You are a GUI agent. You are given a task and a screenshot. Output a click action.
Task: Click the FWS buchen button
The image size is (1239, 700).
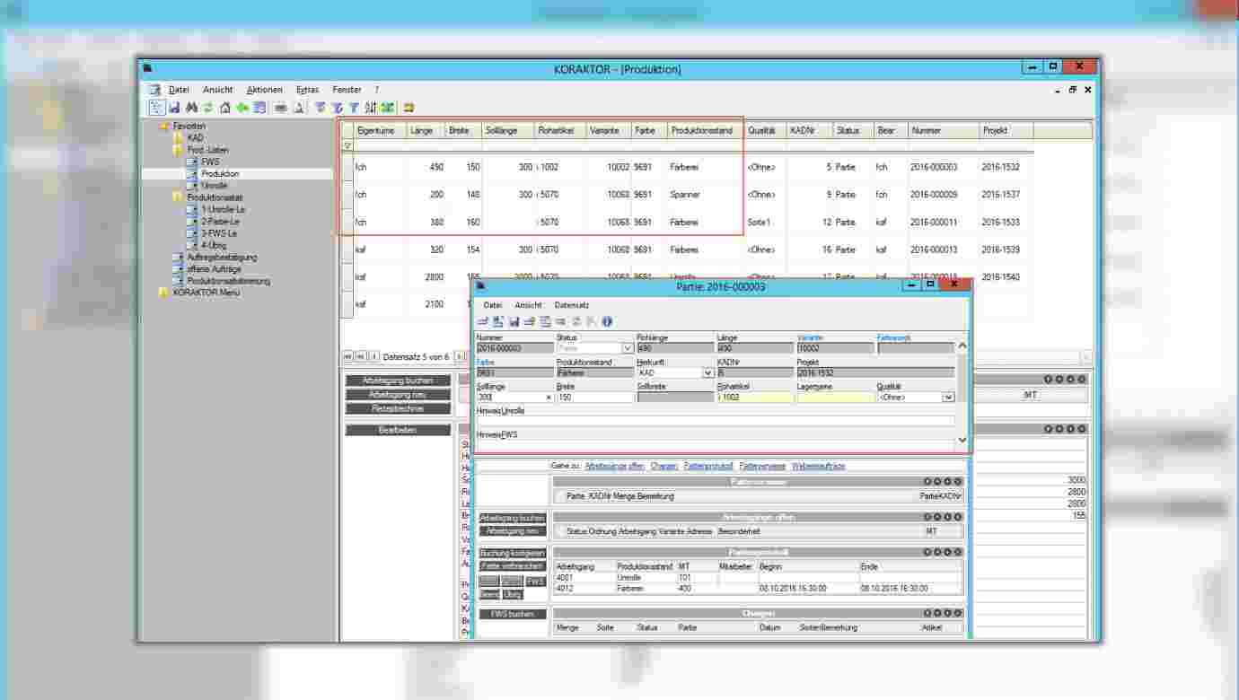tap(513, 614)
